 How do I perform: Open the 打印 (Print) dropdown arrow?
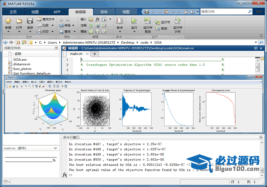tap(53, 31)
